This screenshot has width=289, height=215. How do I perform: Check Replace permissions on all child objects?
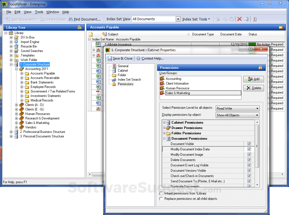point(161,199)
